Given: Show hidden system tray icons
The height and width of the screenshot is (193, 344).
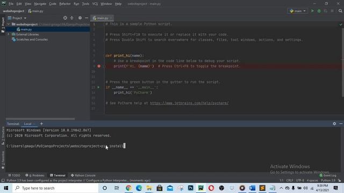Looking at the screenshot, I should click(281, 188).
